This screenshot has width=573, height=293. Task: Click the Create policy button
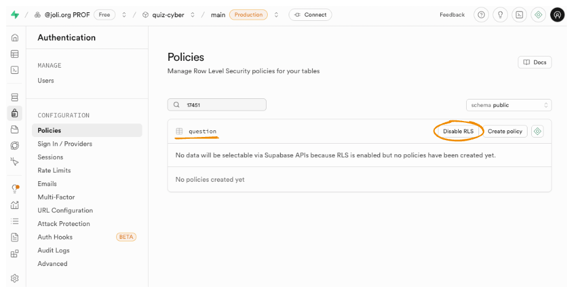tap(505, 131)
